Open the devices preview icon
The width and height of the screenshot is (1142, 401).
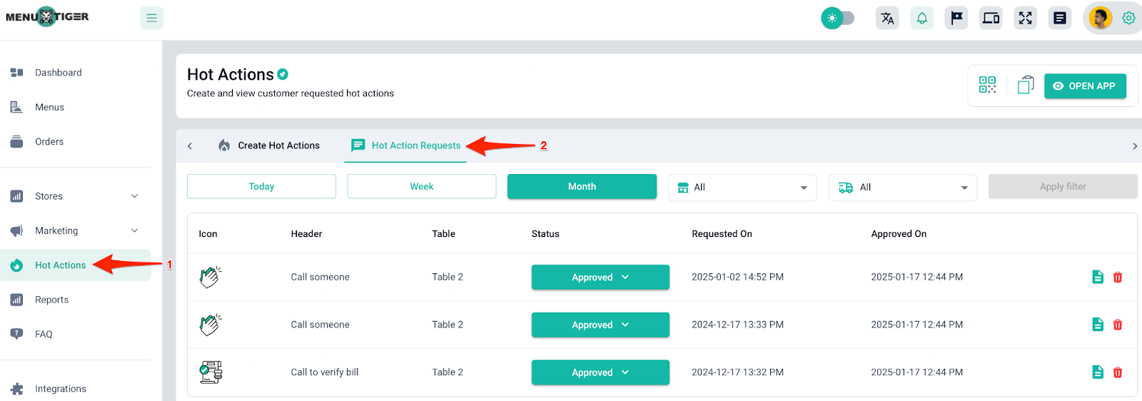(991, 18)
